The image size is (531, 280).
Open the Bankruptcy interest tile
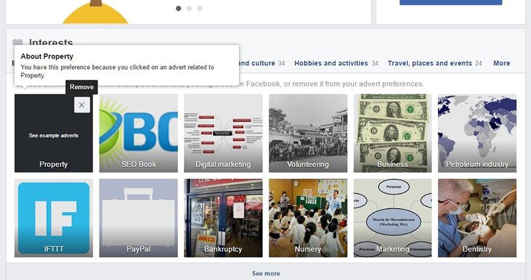[x=223, y=218]
